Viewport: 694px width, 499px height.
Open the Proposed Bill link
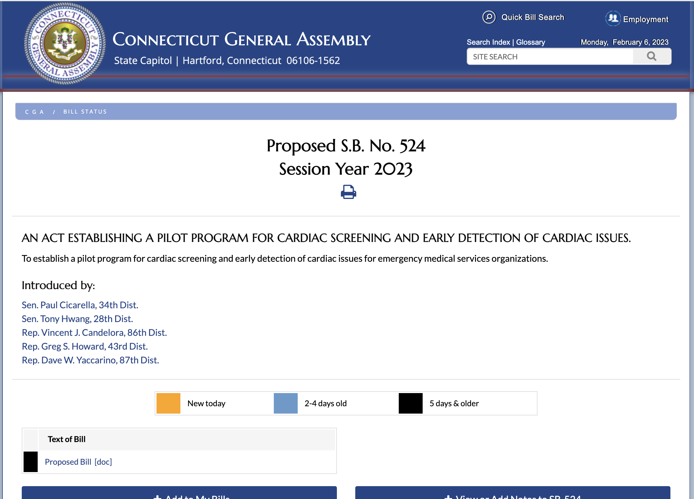click(68, 462)
